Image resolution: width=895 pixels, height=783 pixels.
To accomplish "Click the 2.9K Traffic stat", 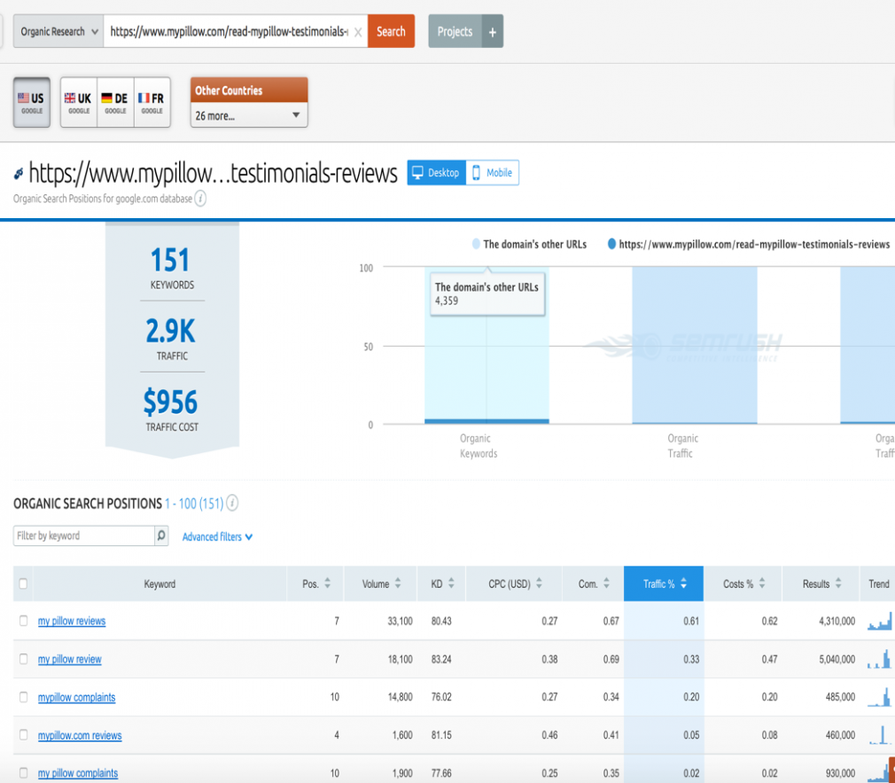I will (171, 338).
